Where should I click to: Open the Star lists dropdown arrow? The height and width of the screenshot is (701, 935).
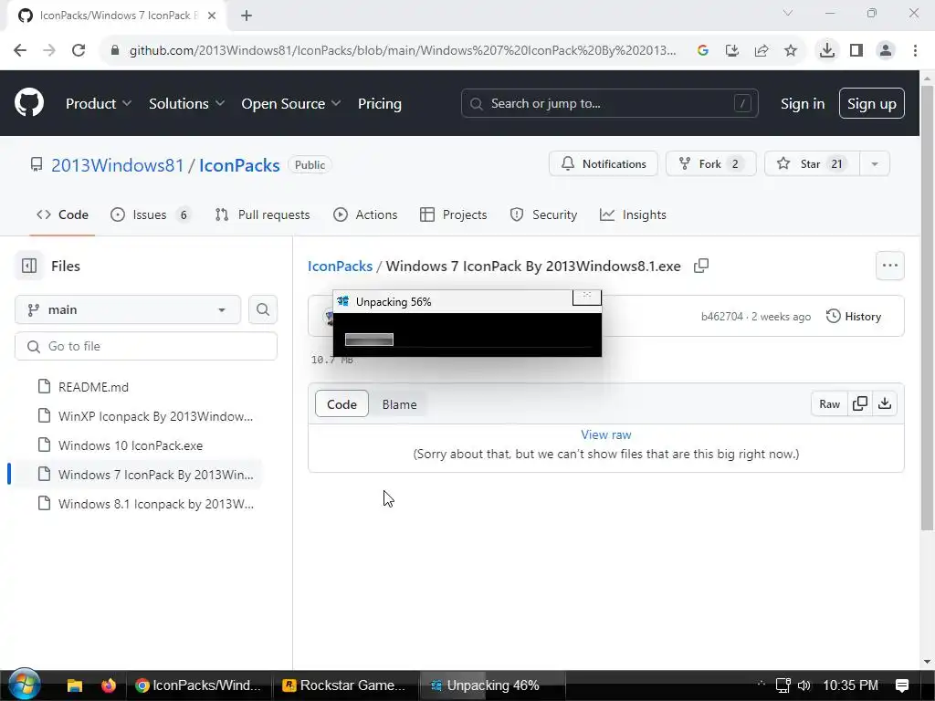click(x=875, y=164)
